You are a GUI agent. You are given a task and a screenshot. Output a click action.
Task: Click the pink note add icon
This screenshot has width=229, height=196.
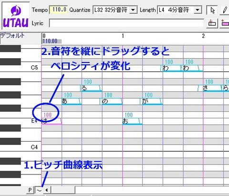click(225, 23)
